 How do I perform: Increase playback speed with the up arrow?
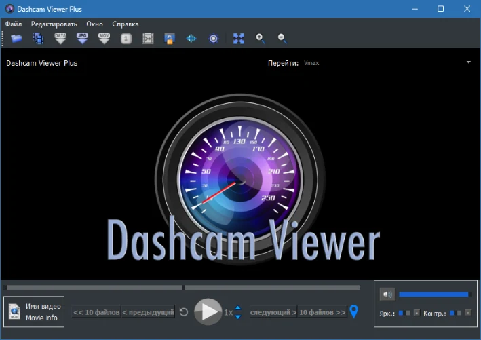(x=238, y=308)
